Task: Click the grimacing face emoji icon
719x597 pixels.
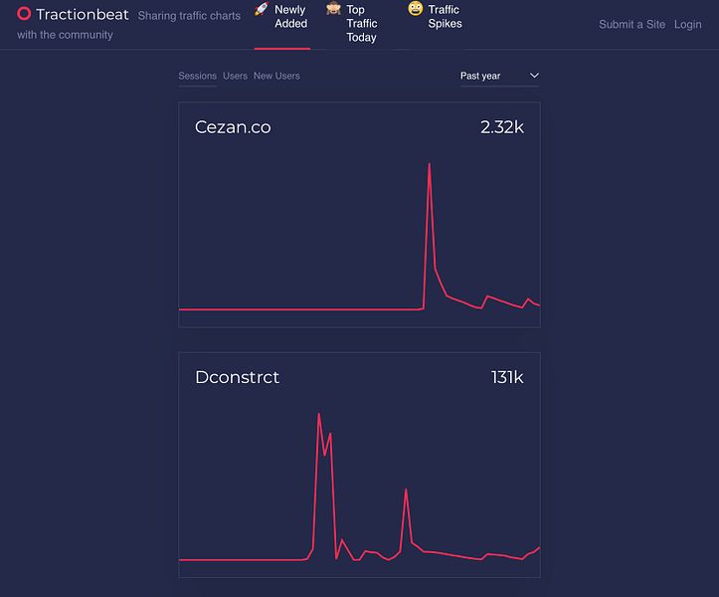Action: click(x=416, y=9)
